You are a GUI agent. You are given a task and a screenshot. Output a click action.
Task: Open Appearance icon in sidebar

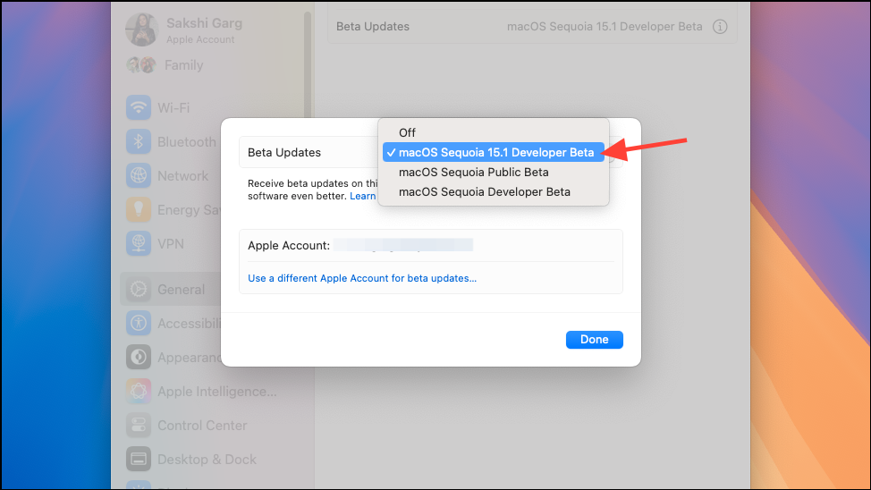(x=139, y=358)
